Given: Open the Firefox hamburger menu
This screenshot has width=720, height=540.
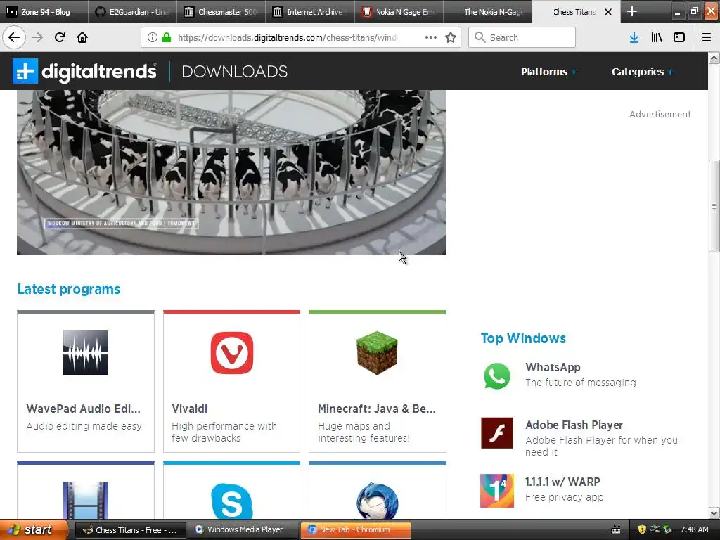Looking at the screenshot, I should click(x=707, y=37).
